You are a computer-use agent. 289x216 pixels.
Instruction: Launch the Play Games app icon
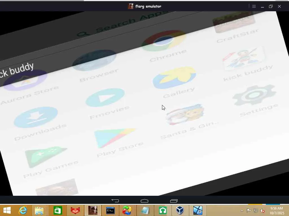click(46, 157)
